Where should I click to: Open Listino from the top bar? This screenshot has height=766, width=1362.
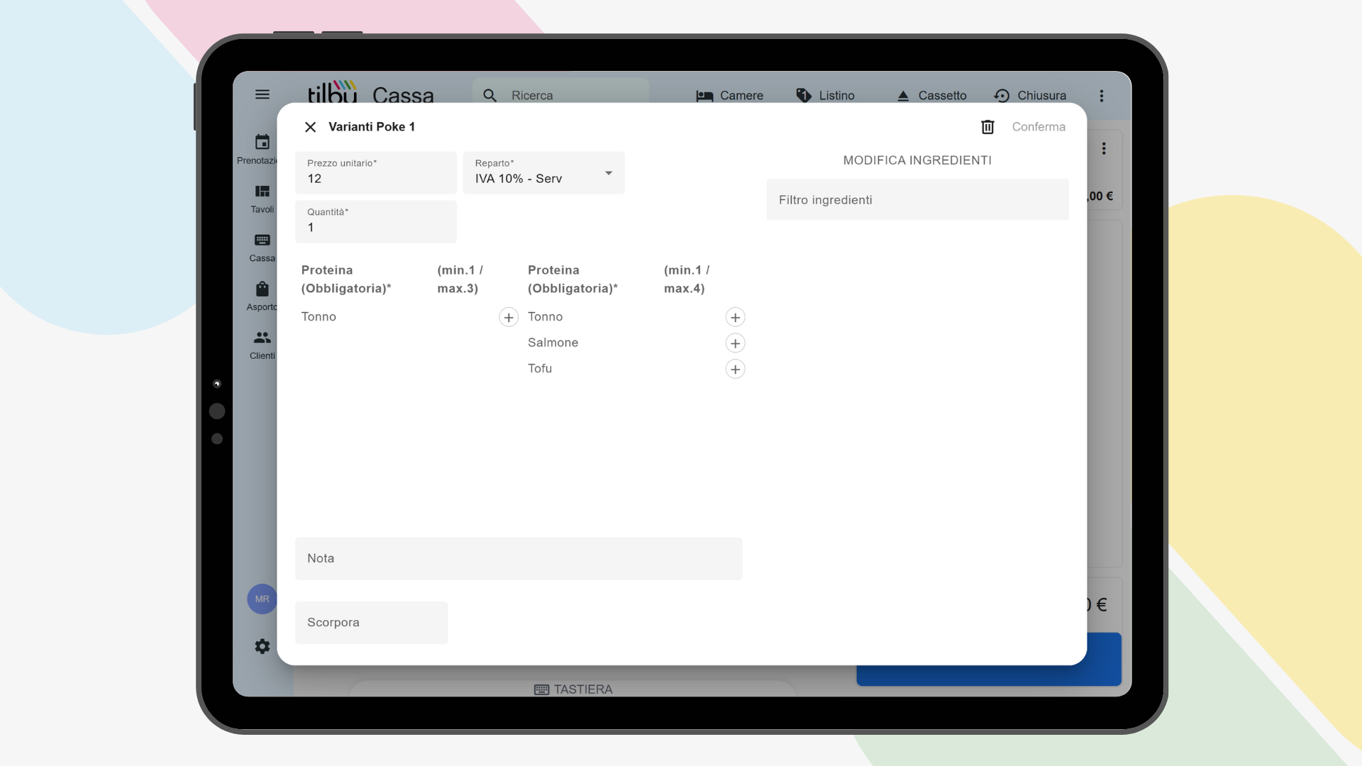(x=825, y=95)
